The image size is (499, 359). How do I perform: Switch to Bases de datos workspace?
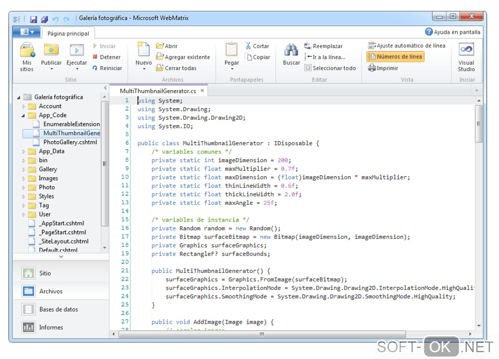coord(58,310)
